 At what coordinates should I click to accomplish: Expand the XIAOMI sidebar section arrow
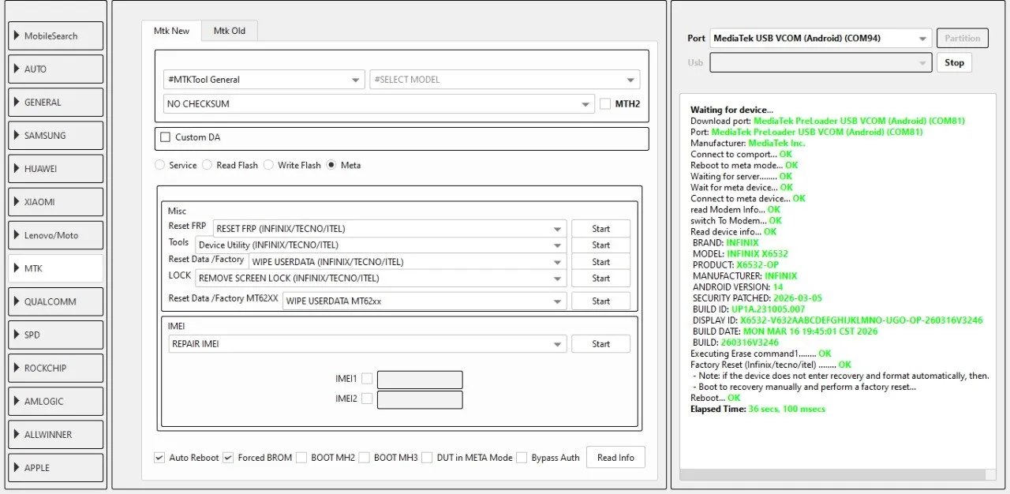17,202
